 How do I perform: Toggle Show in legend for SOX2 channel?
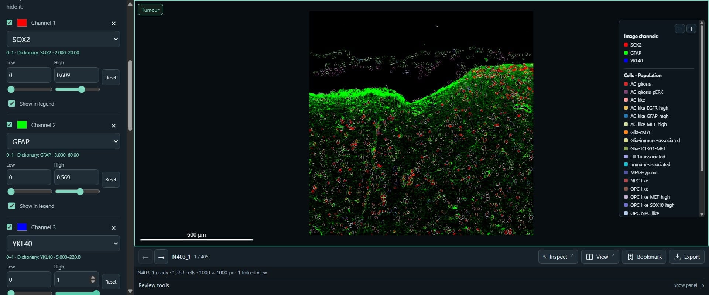coord(12,104)
